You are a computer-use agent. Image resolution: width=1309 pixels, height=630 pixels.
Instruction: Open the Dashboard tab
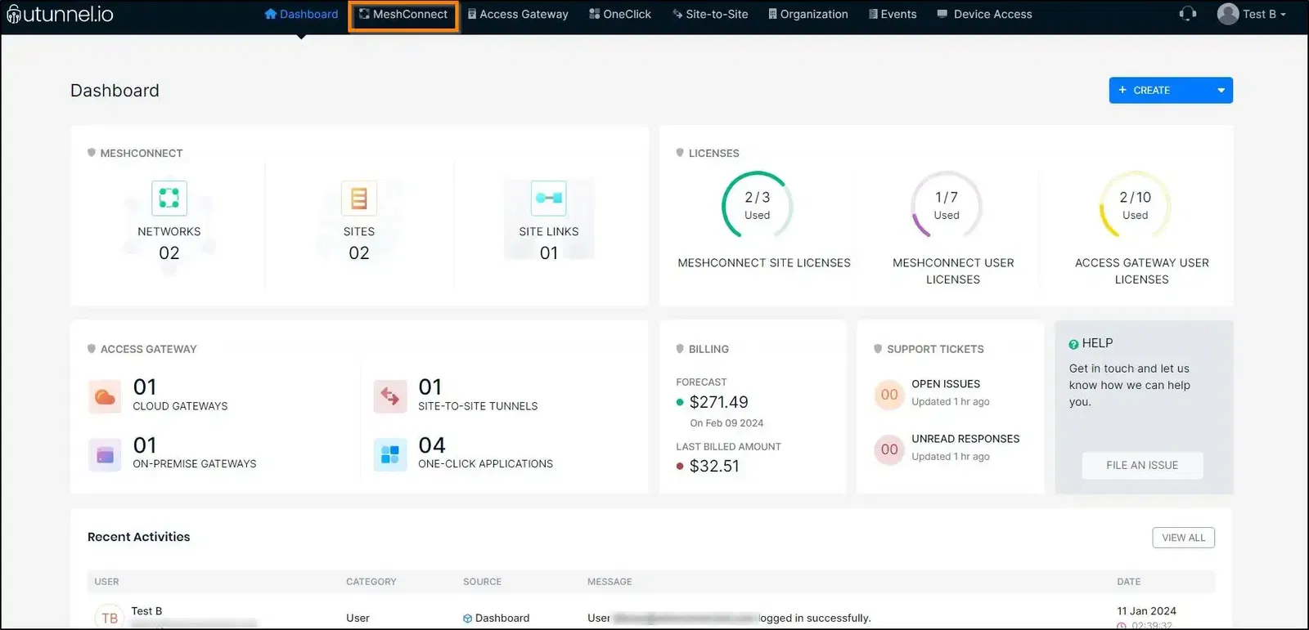[301, 14]
